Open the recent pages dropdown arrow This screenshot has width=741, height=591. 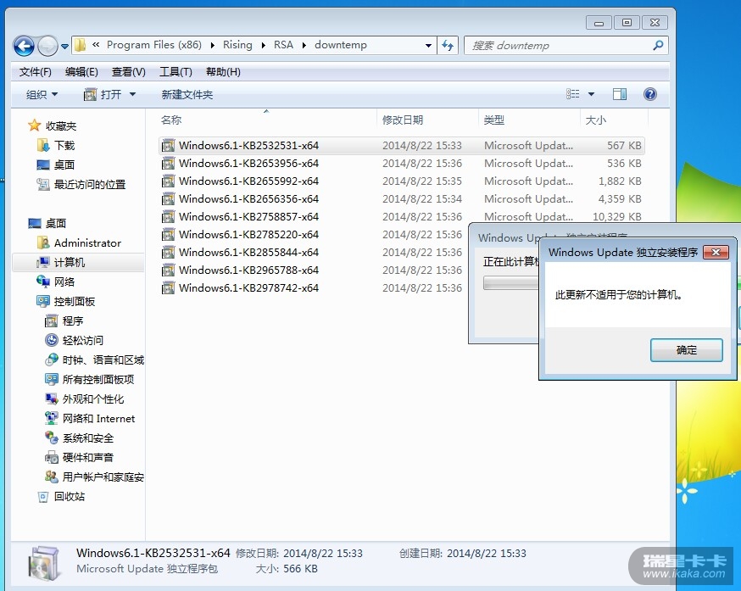tap(64, 47)
